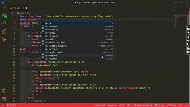Image resolution: width=190 pixels, height=107 pixels.
Task: Select the fa-refresh suggestion
Action: (78, 49)
